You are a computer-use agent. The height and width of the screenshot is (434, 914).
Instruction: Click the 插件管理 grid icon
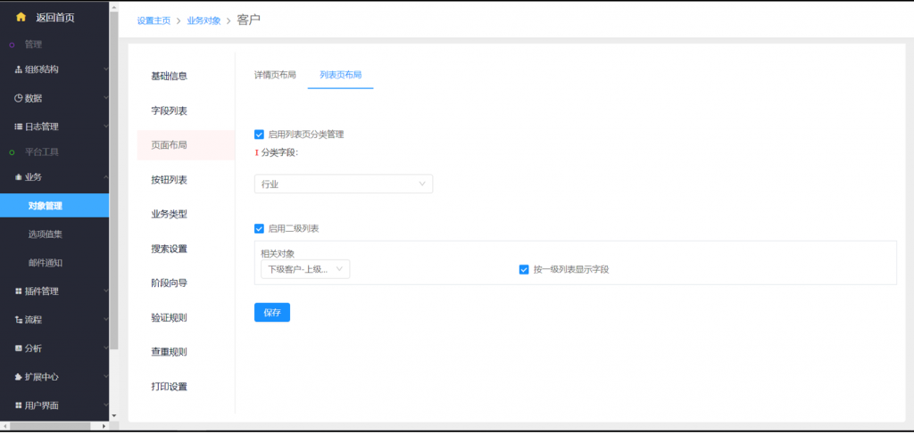[18, 291]
